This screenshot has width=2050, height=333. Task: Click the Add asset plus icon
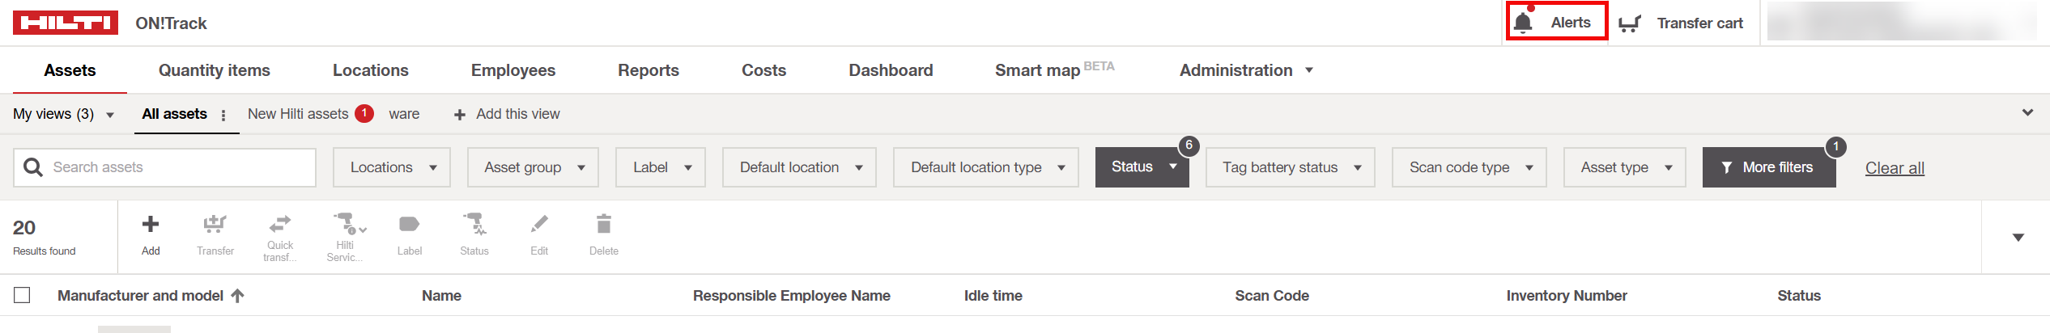[151, 225]
